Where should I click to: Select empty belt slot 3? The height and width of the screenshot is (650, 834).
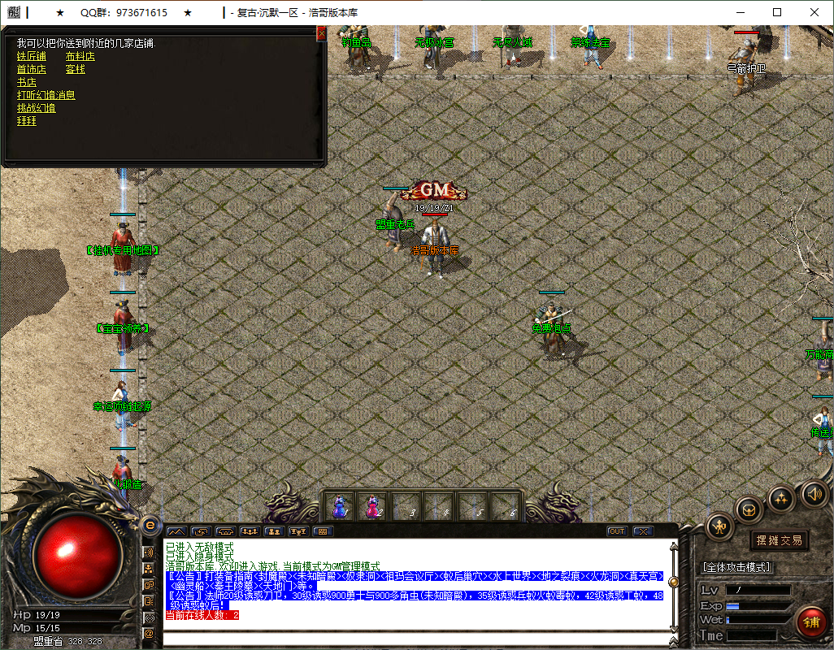click(x=407, y=505)
